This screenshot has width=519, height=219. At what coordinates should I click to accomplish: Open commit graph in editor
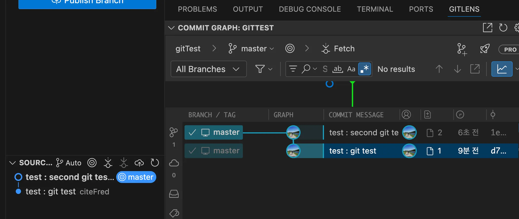487,28
